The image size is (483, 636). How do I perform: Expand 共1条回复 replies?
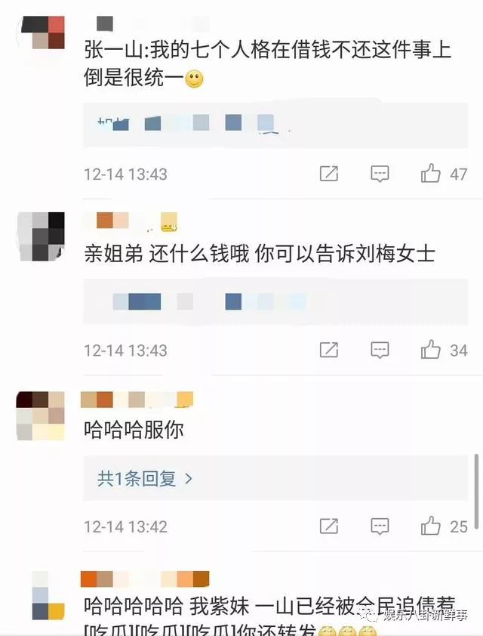click(x=145, y=479)
